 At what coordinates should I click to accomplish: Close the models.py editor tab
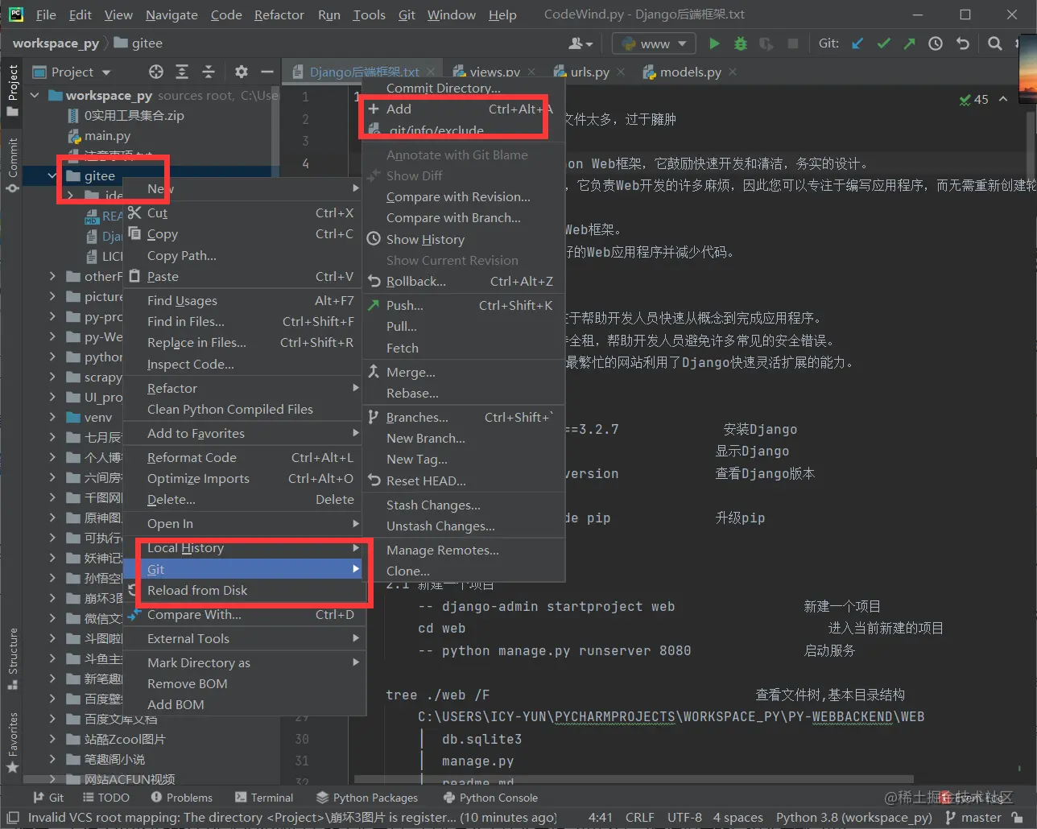point(733,72)
